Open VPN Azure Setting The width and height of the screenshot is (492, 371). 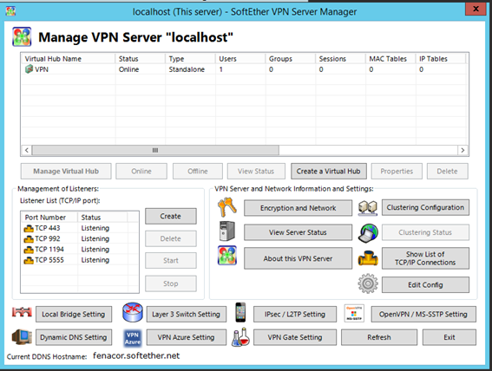187,337
